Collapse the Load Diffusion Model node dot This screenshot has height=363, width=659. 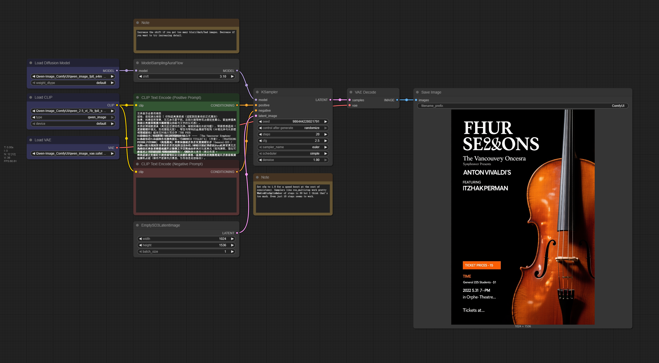pyautogui.click(x=31, y=63)
